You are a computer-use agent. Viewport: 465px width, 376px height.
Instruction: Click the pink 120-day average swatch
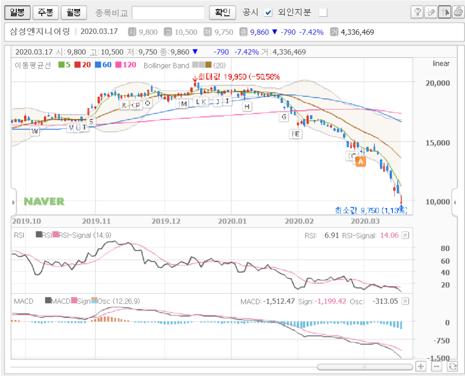[x=118, y=65]
